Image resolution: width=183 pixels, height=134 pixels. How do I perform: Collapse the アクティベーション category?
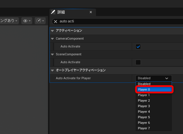point(52,31)
